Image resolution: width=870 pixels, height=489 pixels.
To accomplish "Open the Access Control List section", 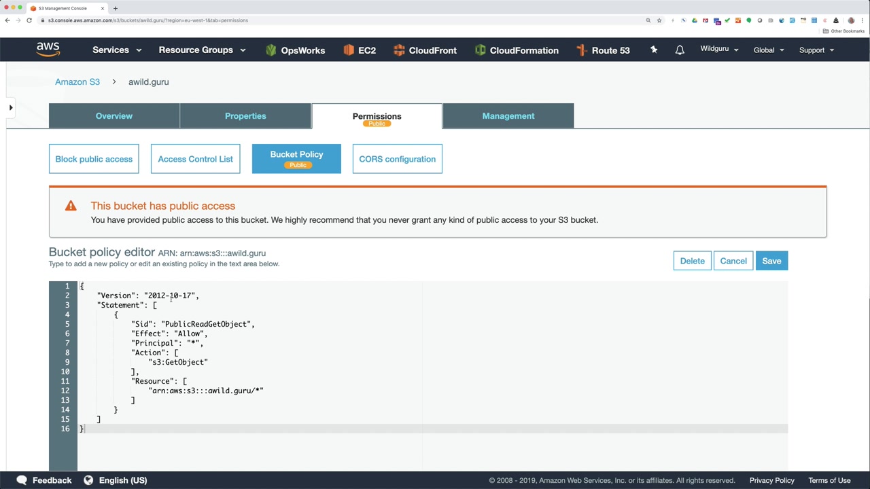I will tap(195, 159).
